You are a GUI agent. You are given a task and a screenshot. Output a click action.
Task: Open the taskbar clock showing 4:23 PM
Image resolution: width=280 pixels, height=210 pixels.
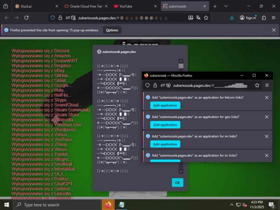coord(257,205)
